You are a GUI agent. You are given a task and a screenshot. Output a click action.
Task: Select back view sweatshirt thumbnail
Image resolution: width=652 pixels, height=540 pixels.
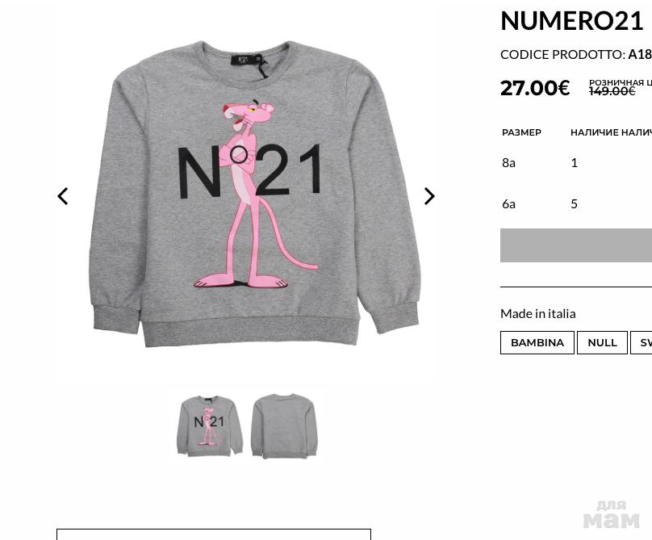[284, 426]
